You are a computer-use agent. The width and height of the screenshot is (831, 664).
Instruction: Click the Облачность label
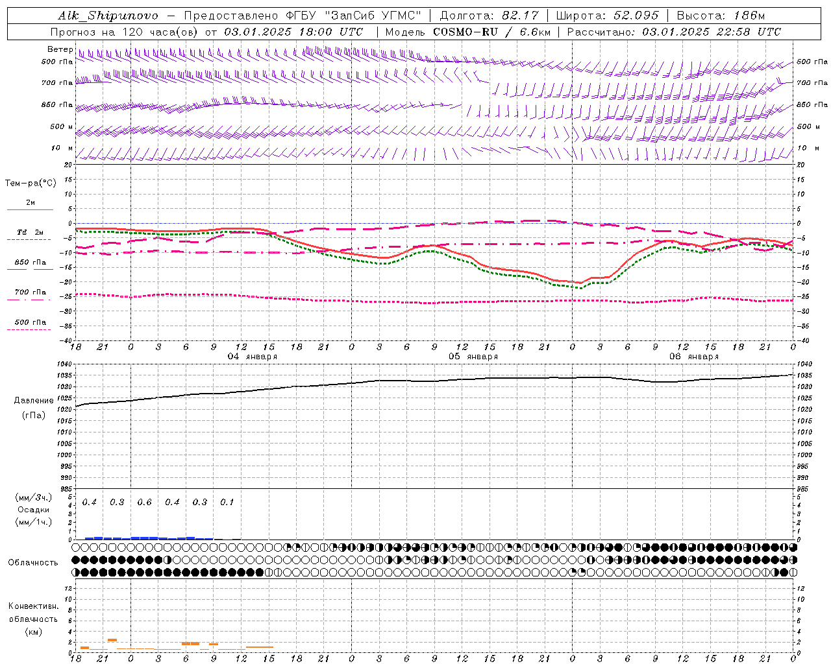33,562
